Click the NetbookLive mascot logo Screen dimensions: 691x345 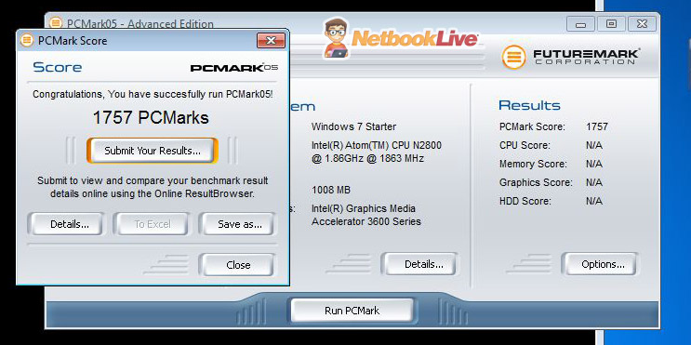click(x=336, y=38)
